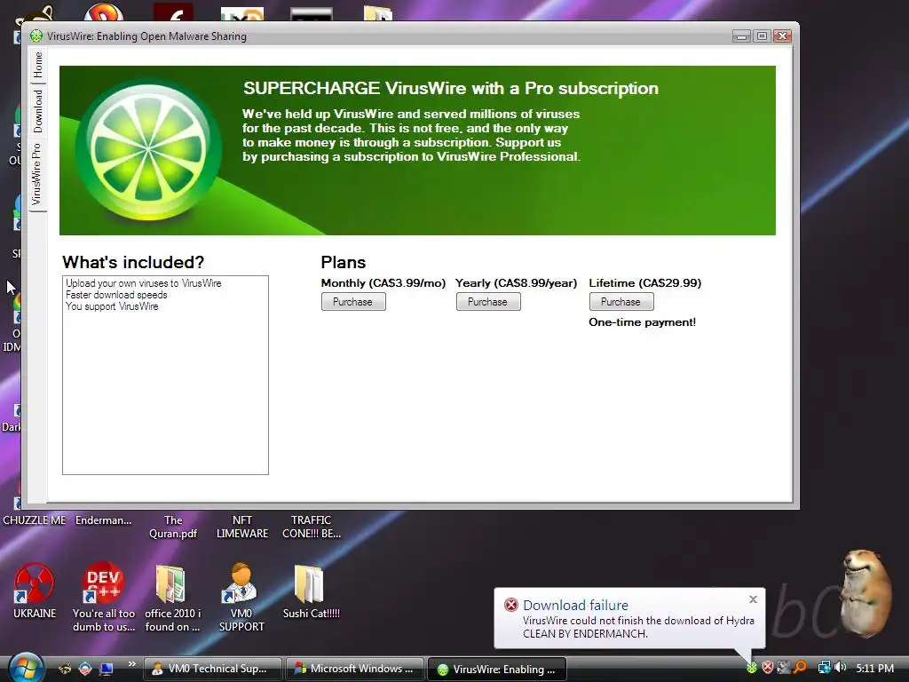Image resolution: width=909 pixels, height=682 pixels.
Task: Open the VM0 SUPPORT desktop shortcut
Action: click(241, 598)
